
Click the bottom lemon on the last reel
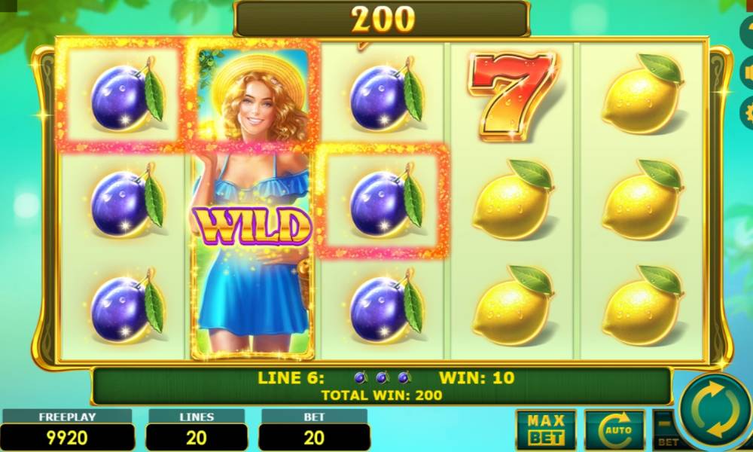pyautogui.click(x=642, y=306)
